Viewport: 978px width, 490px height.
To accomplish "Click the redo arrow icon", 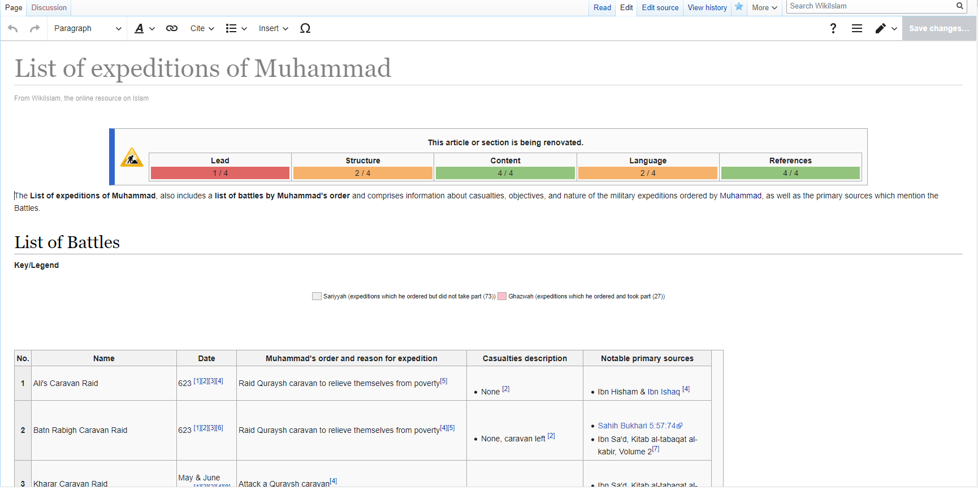I will coord(34,28).
